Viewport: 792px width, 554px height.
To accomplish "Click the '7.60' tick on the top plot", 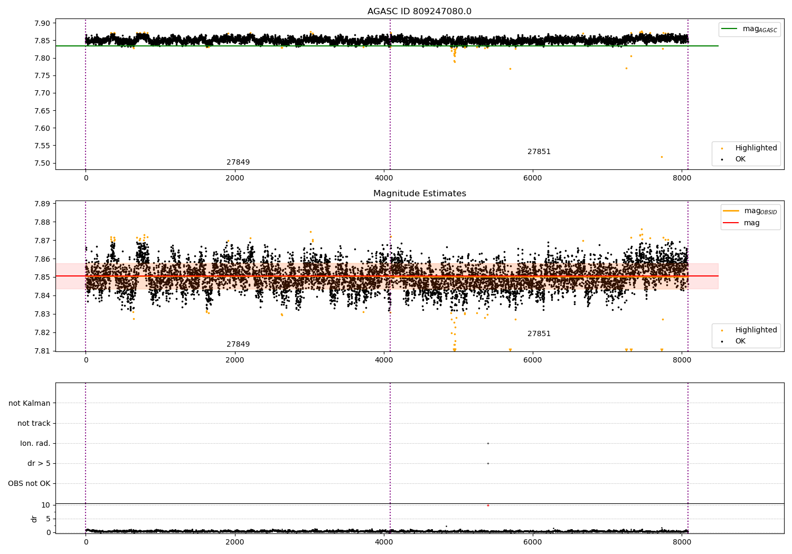I will (42, 128).
